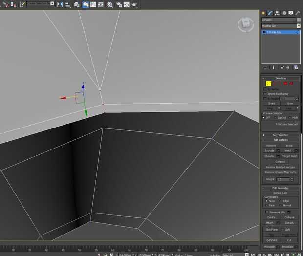The height and width of the screenshot is (256, 303).
Task: Enable Preserve UVs checkbox
Action: coord(267,212)
